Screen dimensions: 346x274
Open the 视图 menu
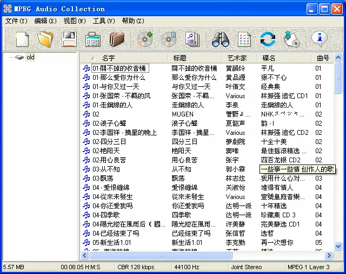75,21
